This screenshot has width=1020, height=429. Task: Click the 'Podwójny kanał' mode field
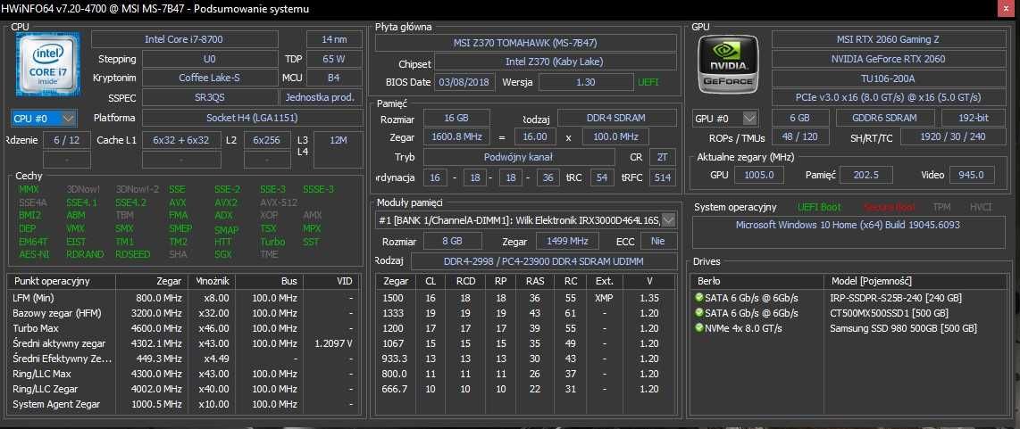[518, 157]
